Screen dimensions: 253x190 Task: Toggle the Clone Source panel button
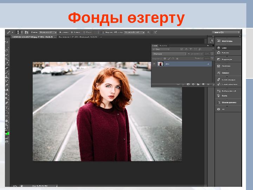pos(26,32)
